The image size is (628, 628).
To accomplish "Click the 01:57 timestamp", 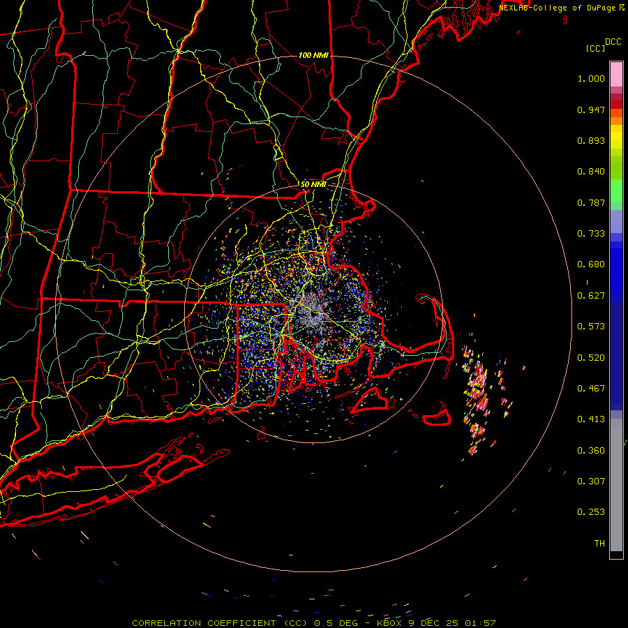I will coord(480,623).
